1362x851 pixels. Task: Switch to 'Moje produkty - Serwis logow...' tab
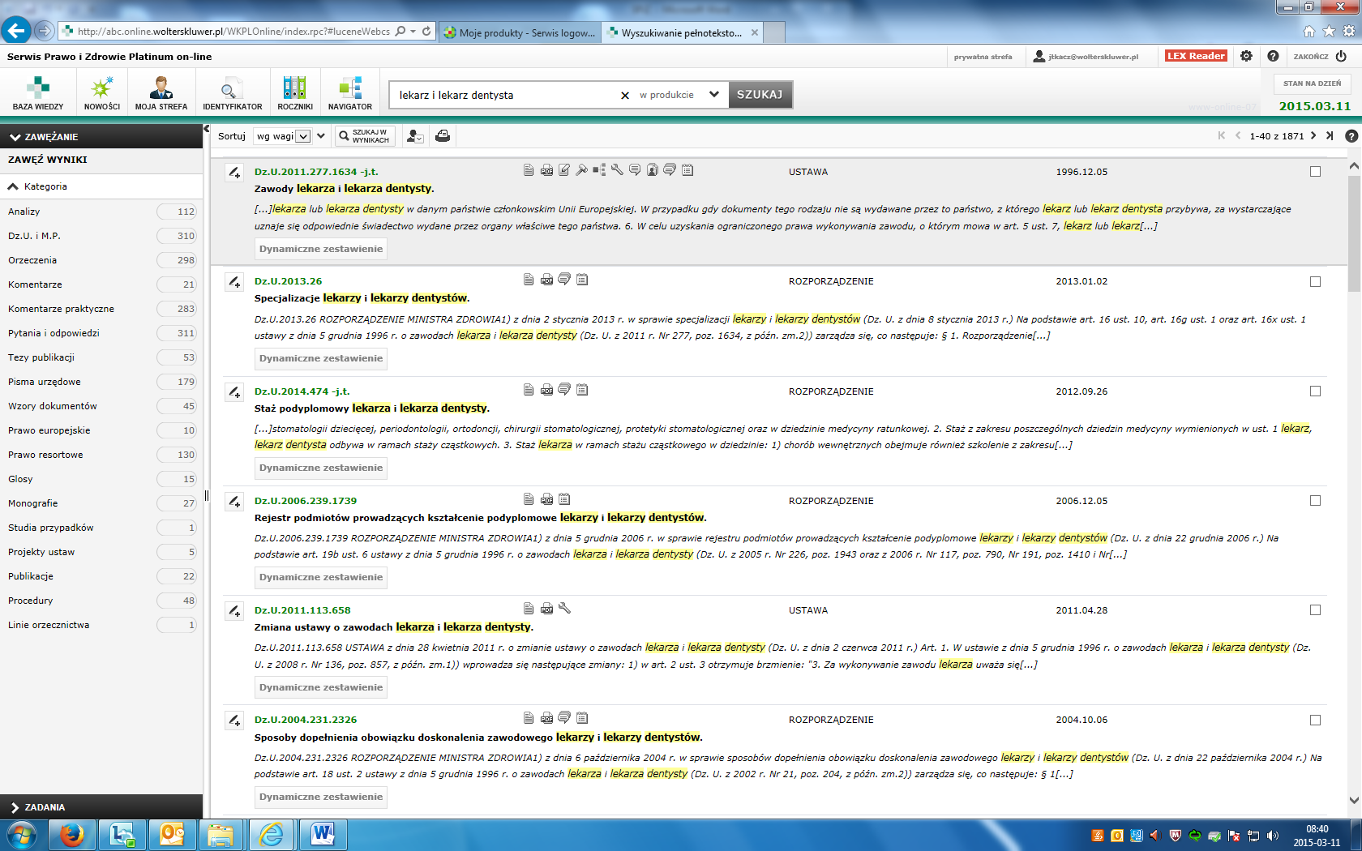tap(520, 32)
